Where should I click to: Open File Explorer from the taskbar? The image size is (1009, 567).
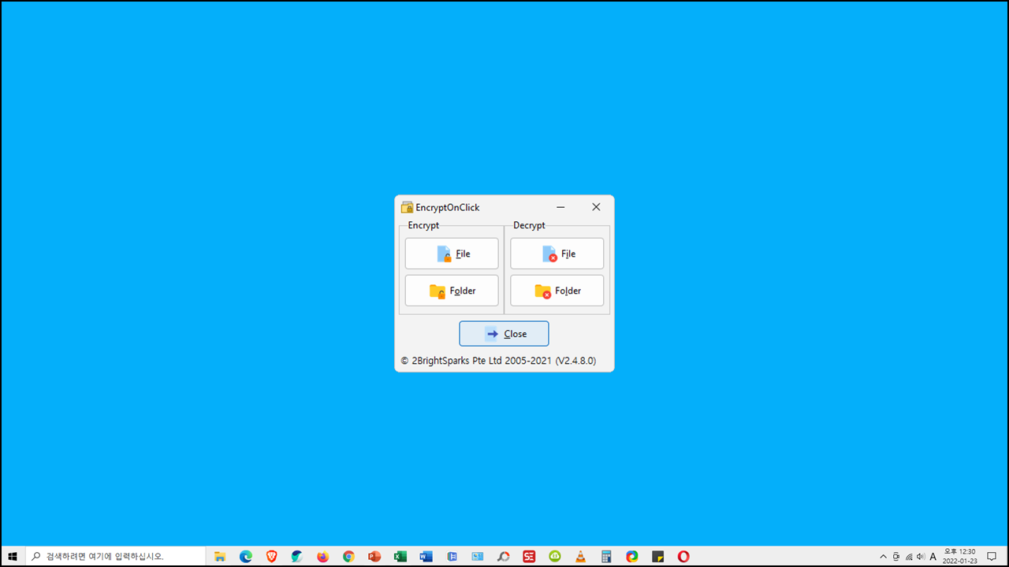point(220,557)
